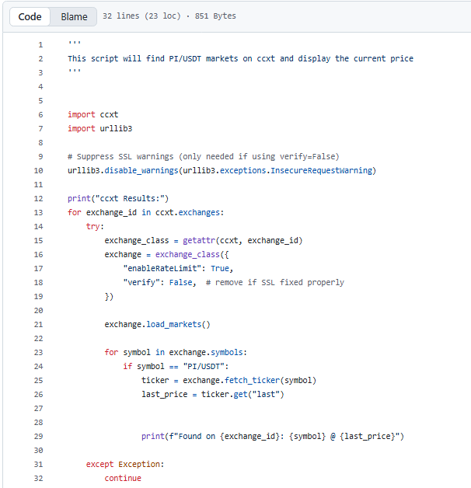This screenshot has height=488, width=471.
Task: Click the 'True' value on line 17
Action: coord(220,269)
